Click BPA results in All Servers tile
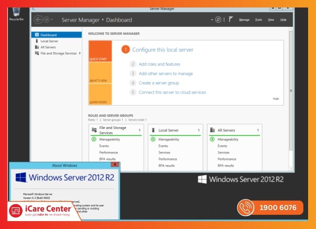 [x=226, y=165]
